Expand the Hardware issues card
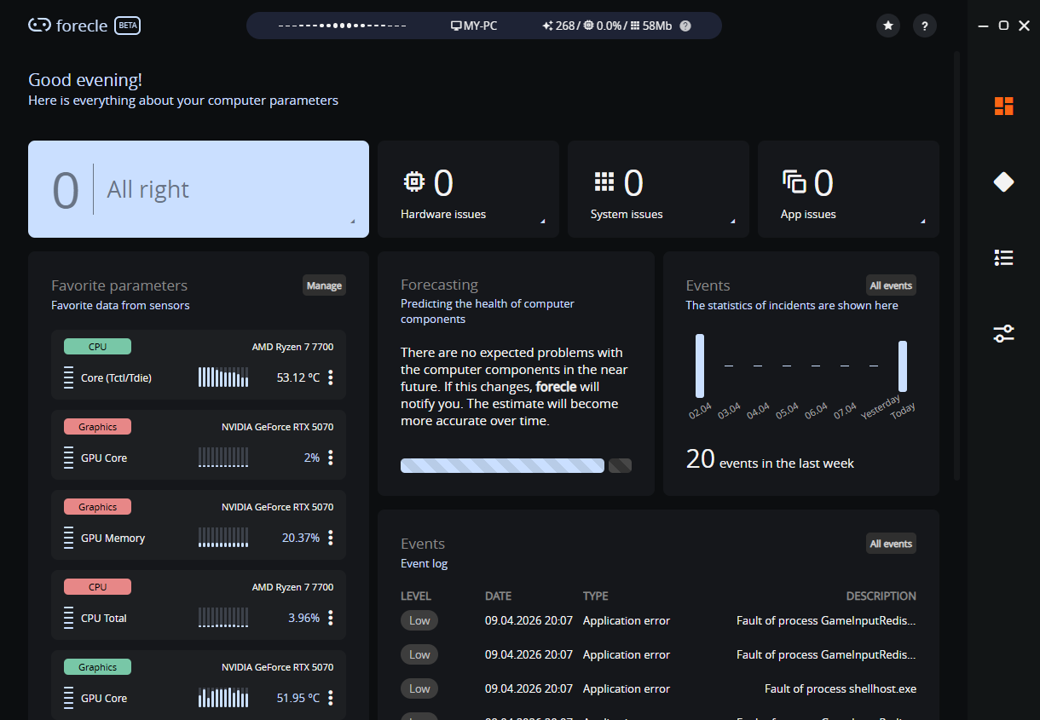 (468, 189)
